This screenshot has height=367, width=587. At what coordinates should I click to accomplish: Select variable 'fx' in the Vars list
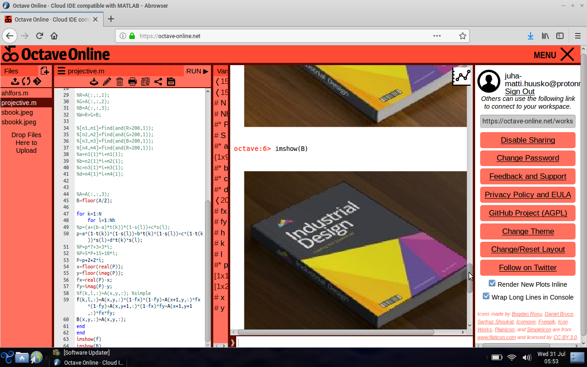pyautogui.click(x=221, y=211)
